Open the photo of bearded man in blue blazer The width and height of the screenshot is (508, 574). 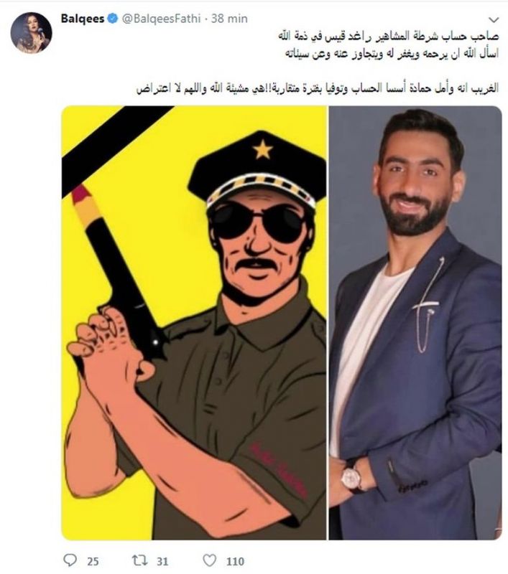pyautogui.click(x=415, y=323)
